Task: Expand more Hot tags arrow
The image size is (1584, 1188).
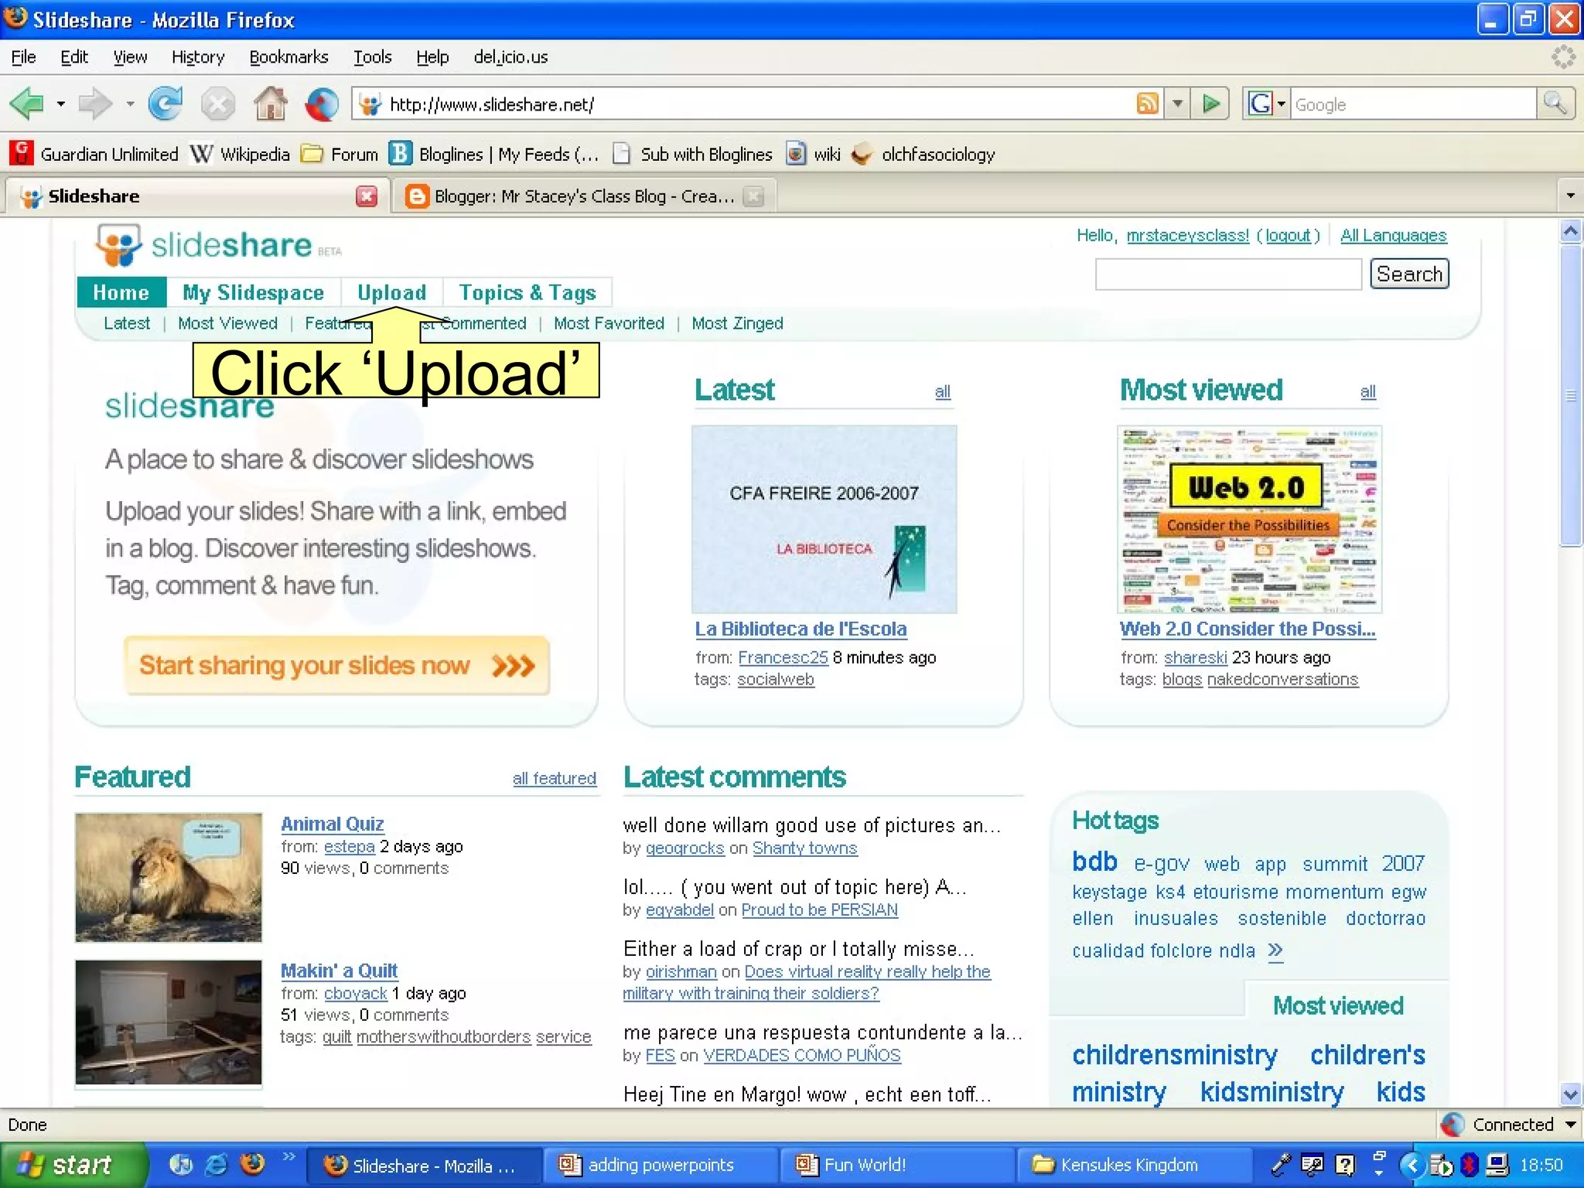Action: pos(1275,950)
